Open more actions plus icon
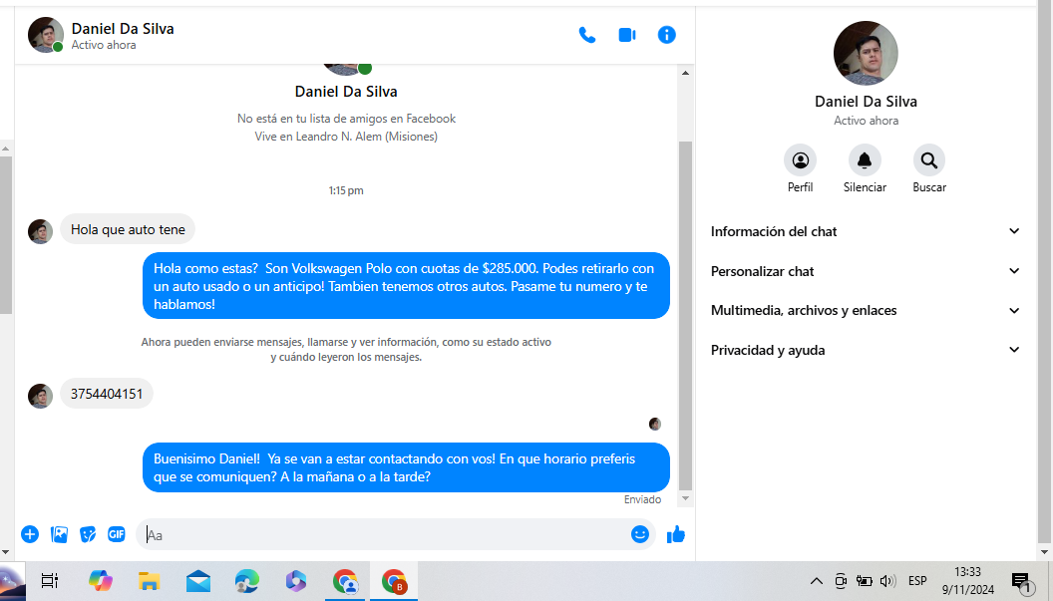 [30, 534]
